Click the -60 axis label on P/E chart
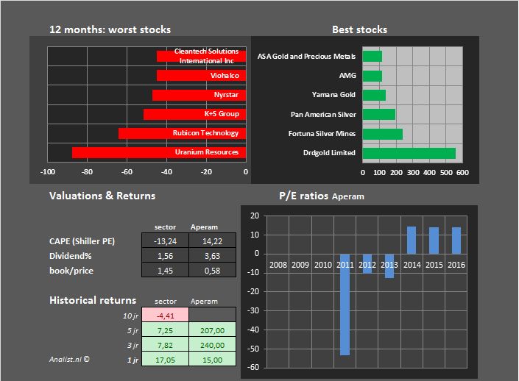This screenshot has height=381, width=519. click(253, 367)
